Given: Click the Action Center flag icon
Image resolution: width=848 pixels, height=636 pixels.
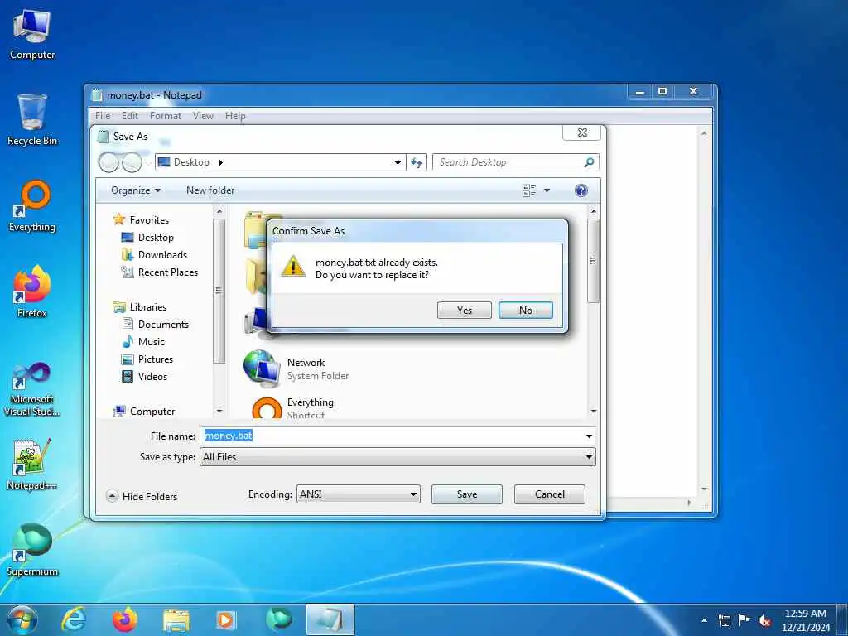Looking at the screenshot, I should [744, 619].
